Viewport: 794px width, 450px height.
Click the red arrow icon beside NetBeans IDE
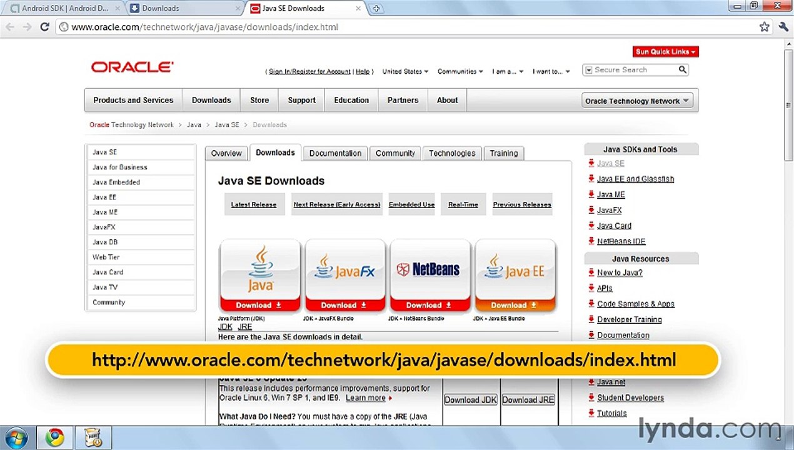[591, 241]
